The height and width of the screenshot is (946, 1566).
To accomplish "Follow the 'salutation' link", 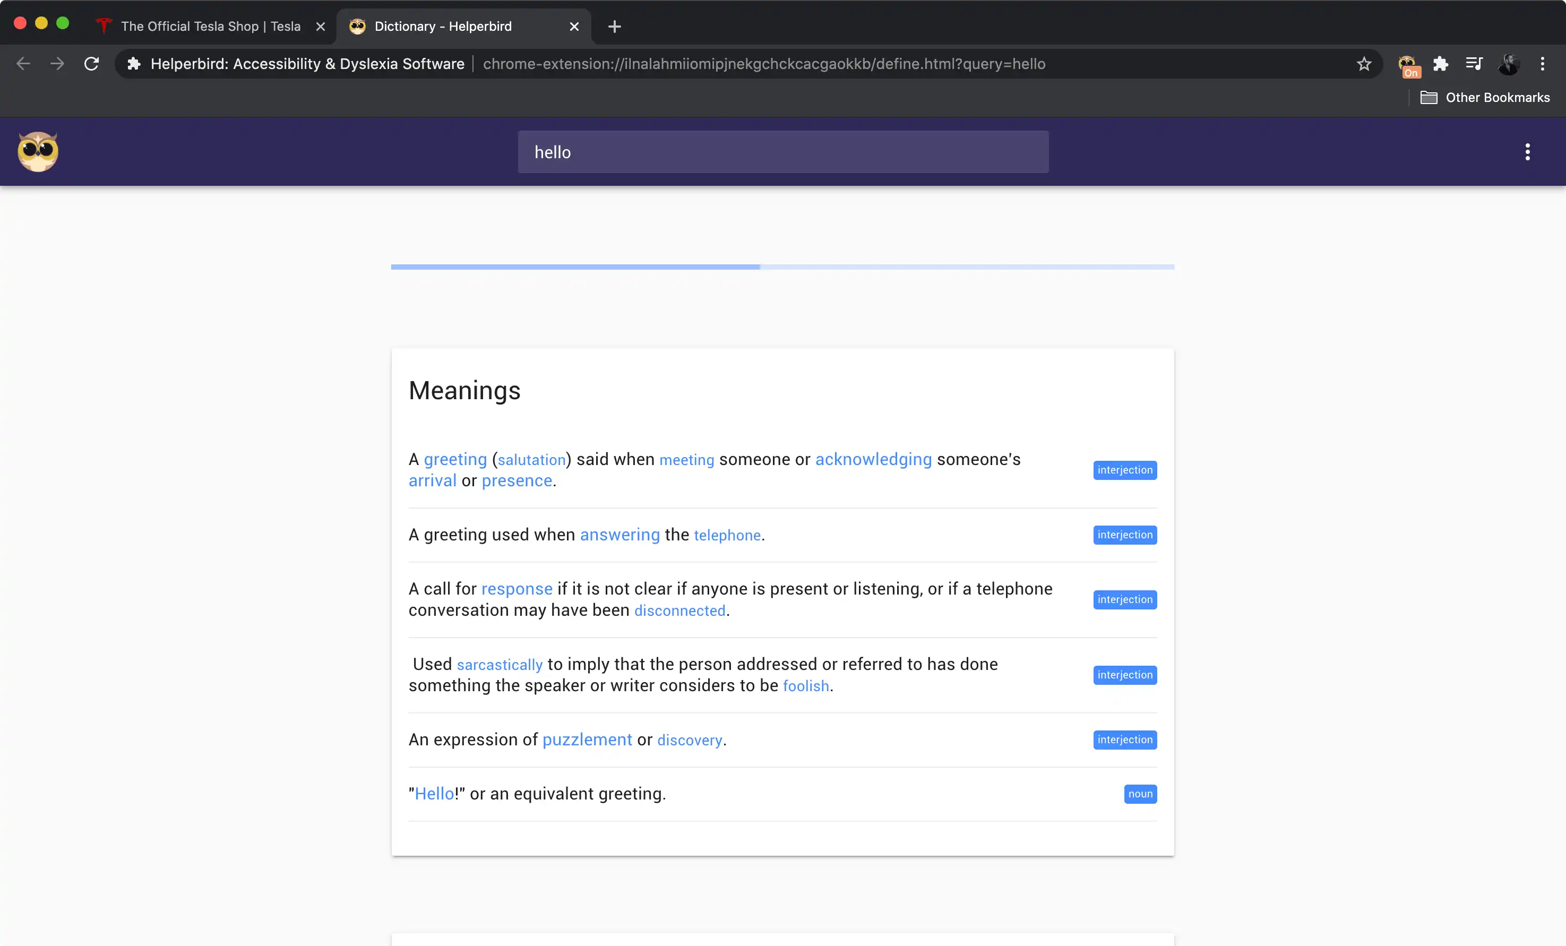I will pos(531,460).
